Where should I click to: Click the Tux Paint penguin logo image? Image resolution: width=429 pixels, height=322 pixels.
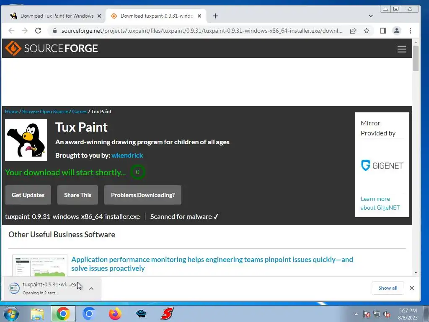point(26,140)
